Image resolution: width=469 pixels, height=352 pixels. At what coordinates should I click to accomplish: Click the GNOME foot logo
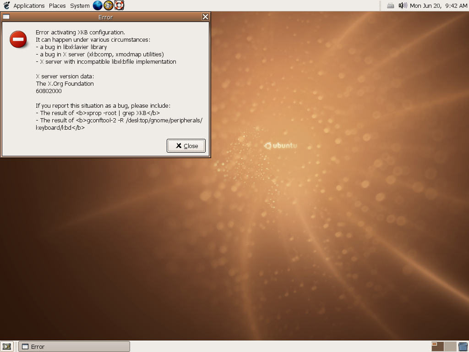coord(6,5)
